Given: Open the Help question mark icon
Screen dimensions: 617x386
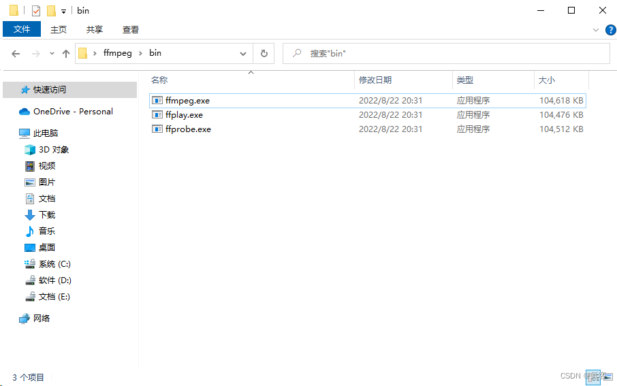Looking at the screenshot, I should tap(611, 30).
